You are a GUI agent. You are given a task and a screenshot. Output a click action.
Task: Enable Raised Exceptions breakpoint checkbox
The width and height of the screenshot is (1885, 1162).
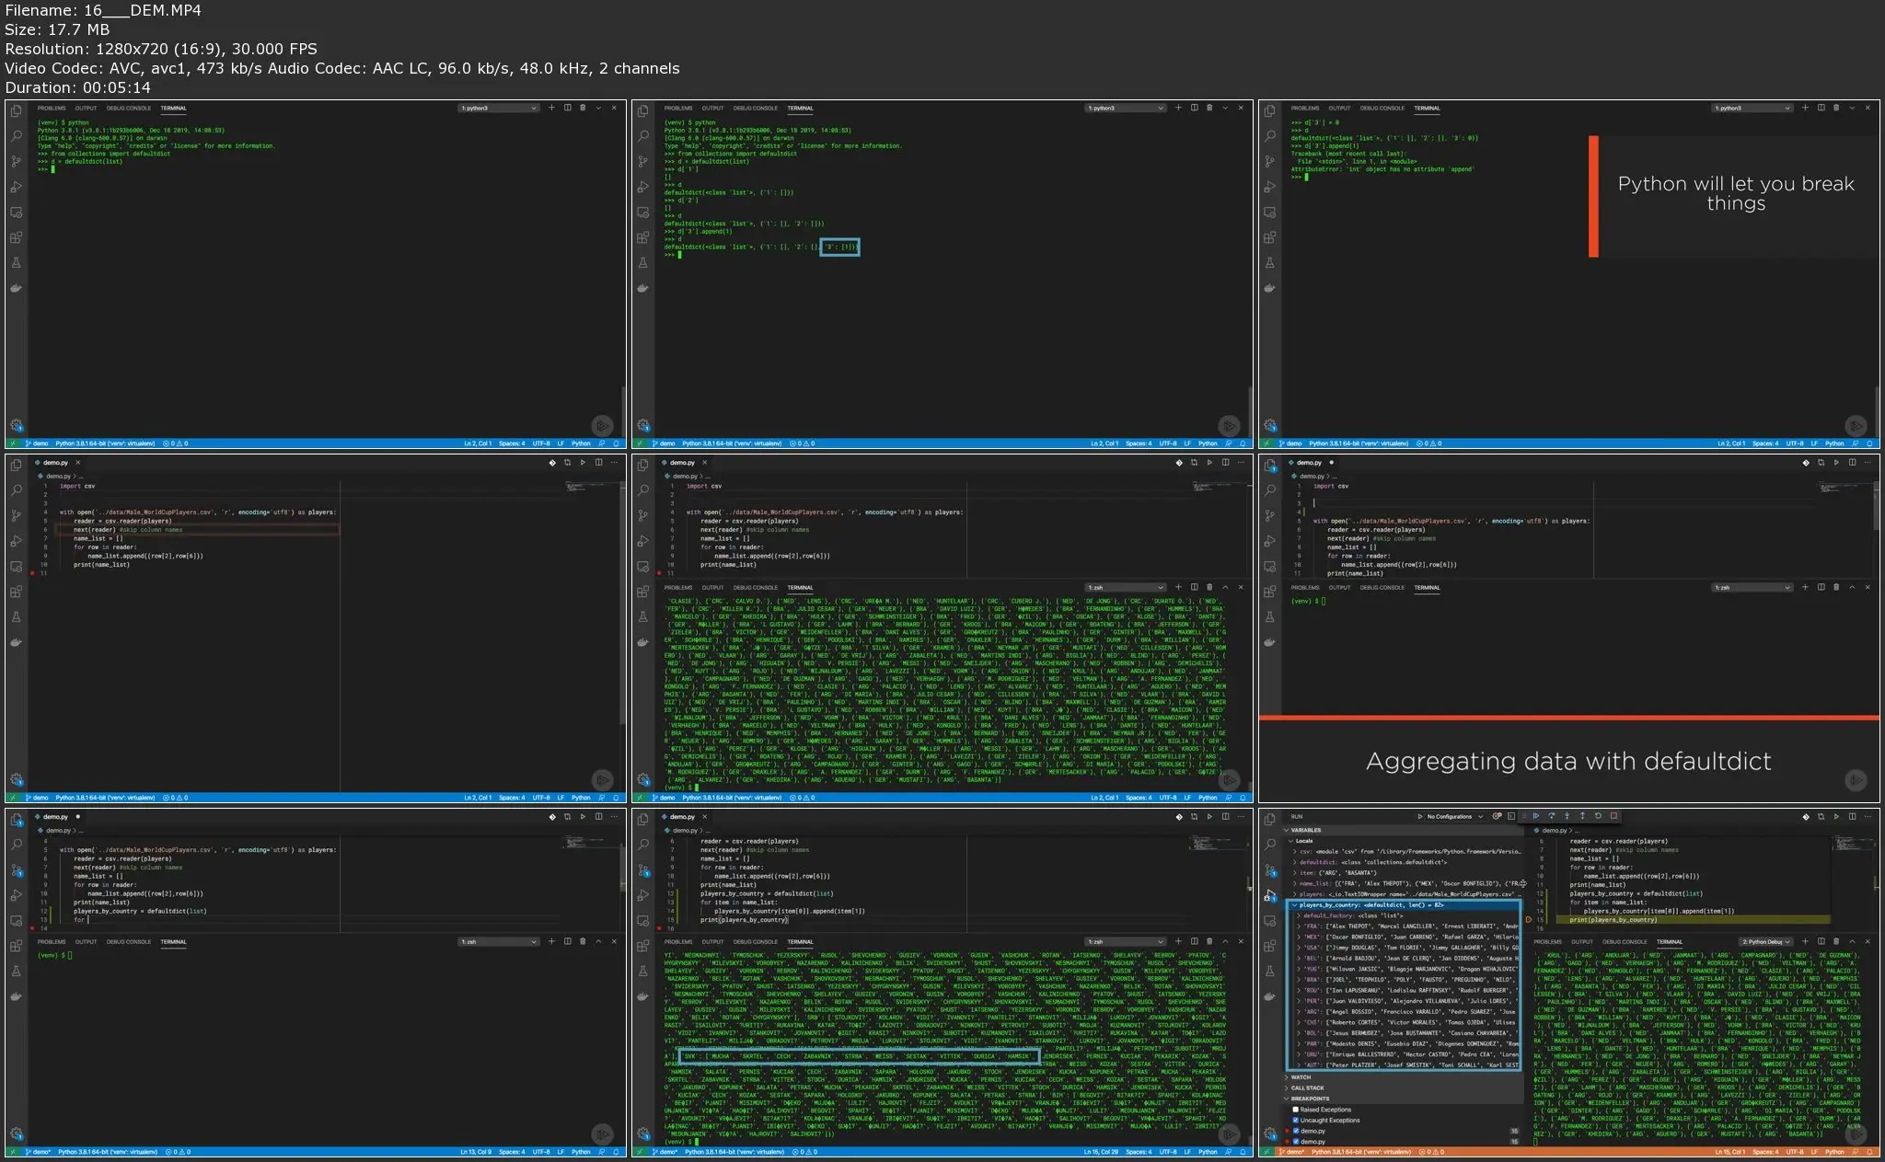click(1295, 1110)
